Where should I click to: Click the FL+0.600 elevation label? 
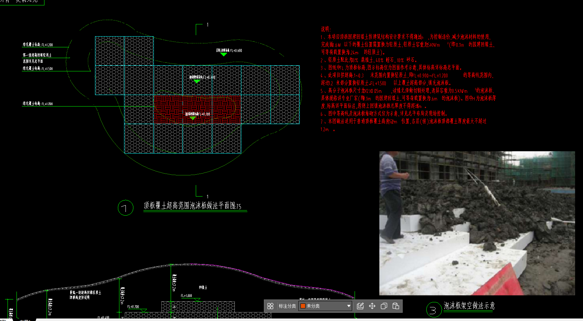[229, 51]
